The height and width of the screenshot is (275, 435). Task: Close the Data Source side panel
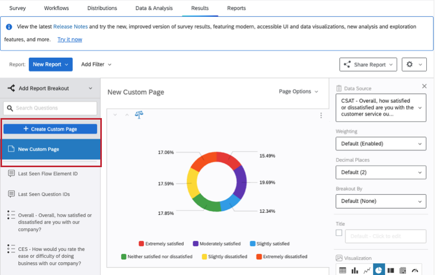(x=424, y=86)
